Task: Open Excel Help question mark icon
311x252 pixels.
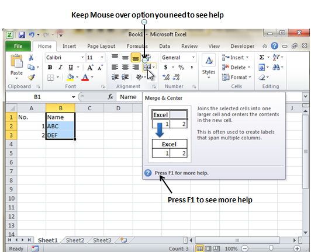Action: coord(275,46)
